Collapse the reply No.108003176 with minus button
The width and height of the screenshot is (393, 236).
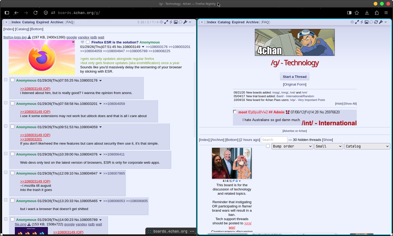point(6,79)
